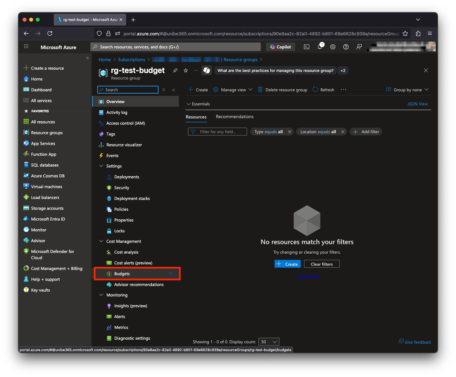Open Copilot in the top bar
This screenshot has width=456, height=377.
click(280, 47)
